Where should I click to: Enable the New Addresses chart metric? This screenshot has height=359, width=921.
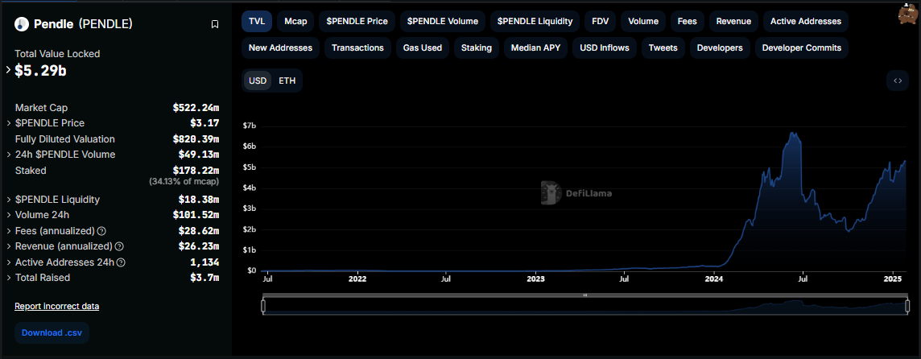(280, 47)
